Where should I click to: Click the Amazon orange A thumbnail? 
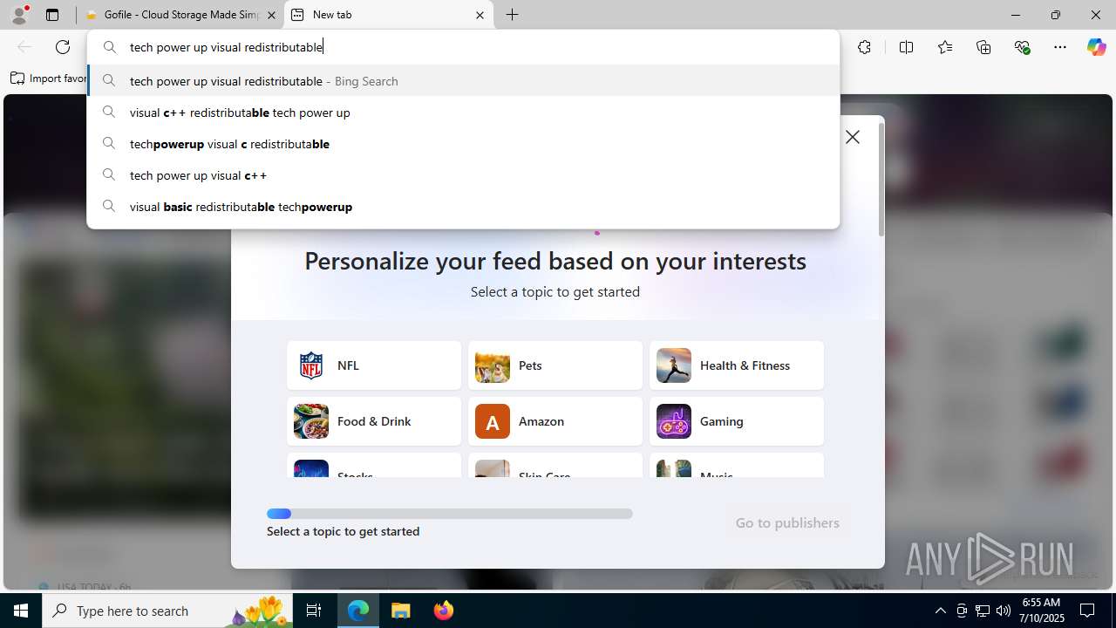tap(493, 421)
